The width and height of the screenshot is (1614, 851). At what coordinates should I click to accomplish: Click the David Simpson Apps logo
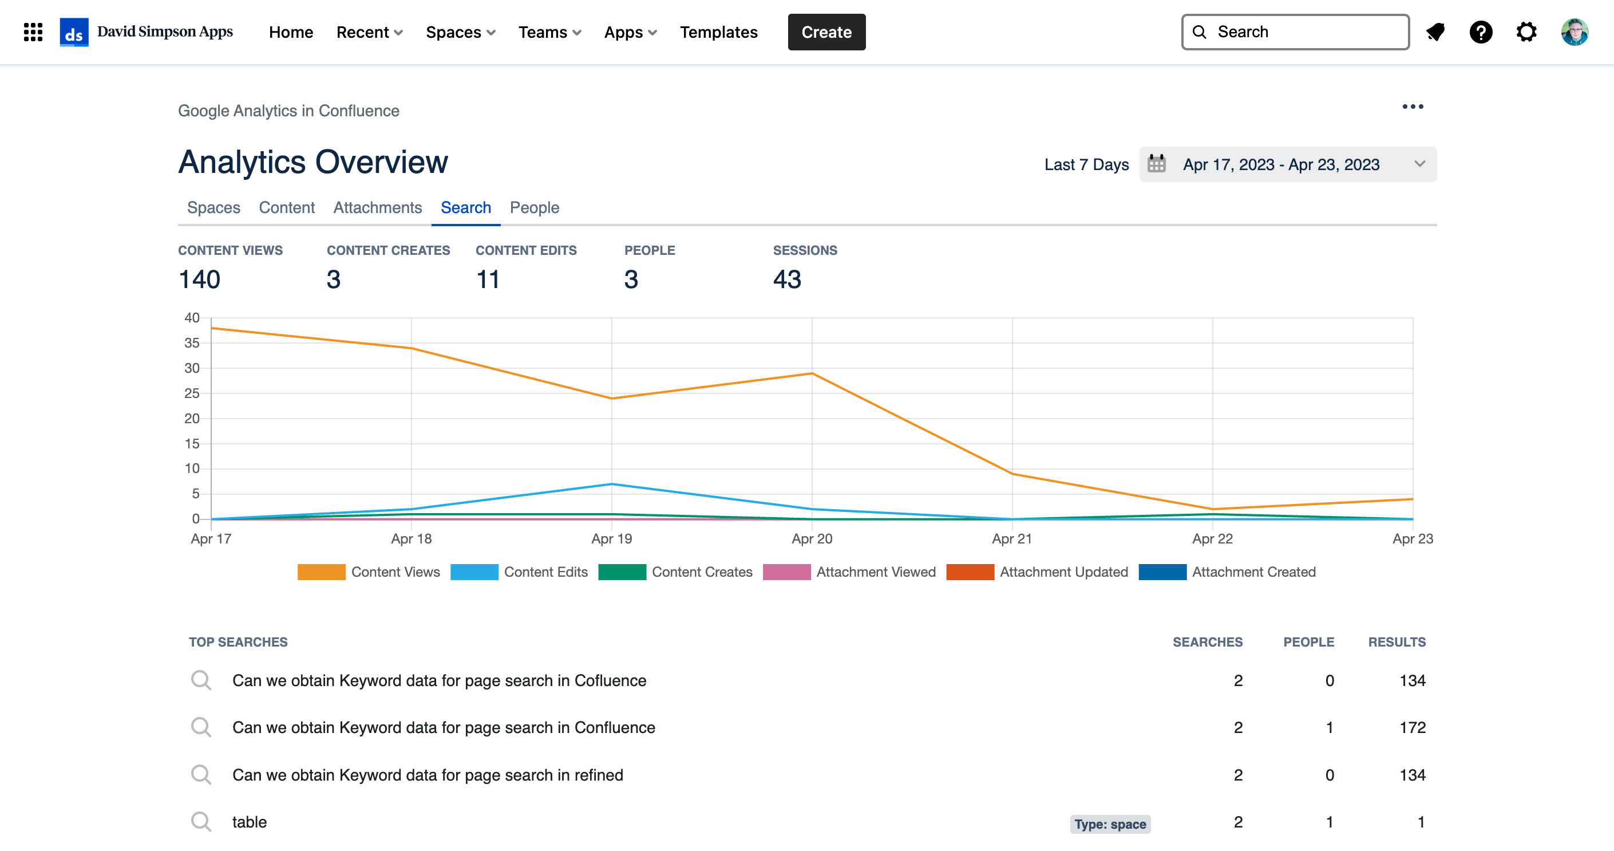(x=146, y=32)
